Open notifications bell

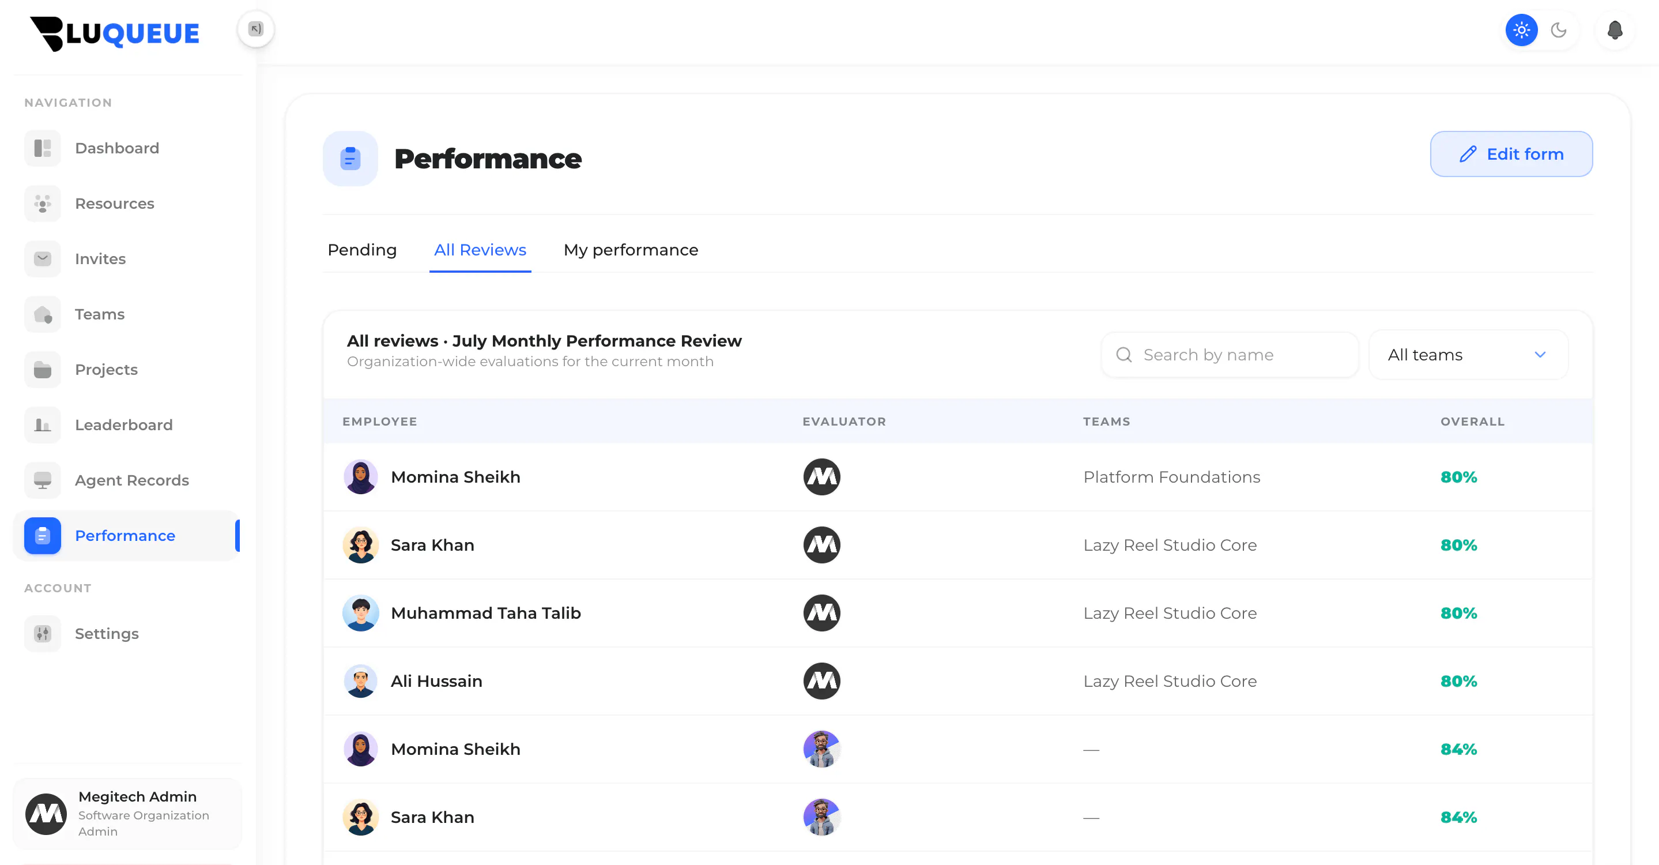point(1615,30)
